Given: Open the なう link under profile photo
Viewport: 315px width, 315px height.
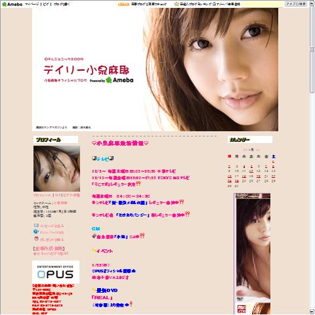Looking at the screenshot, I should coord(58,195).
